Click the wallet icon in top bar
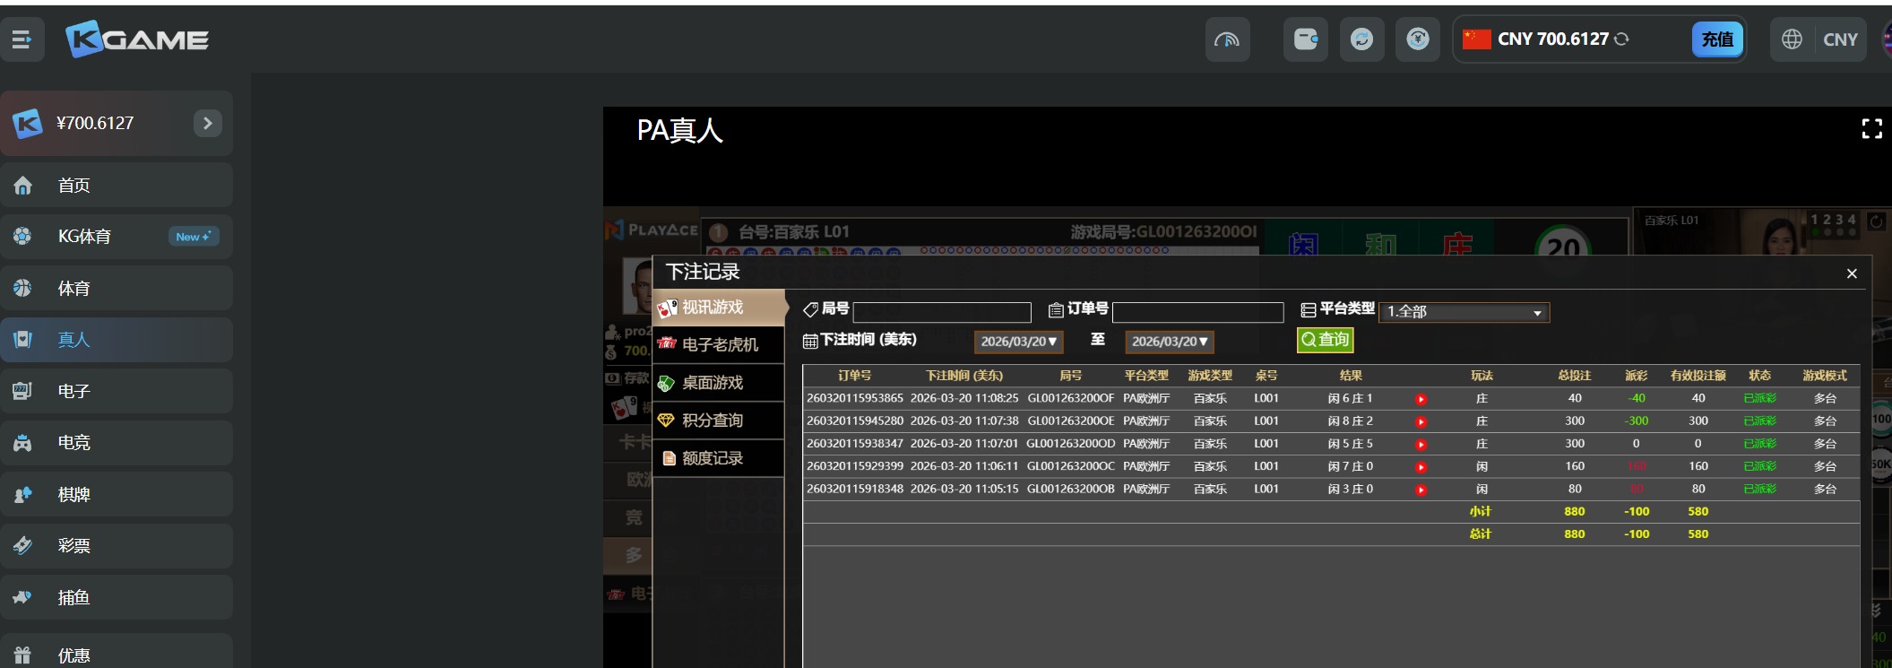The height and width of the screenshot is (668, 1892). (x=1305, y=39)
